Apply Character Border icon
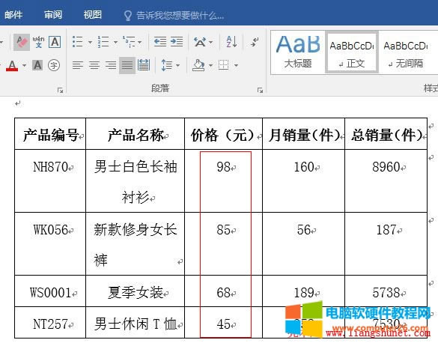438x343 pixels. pos(55,42)
